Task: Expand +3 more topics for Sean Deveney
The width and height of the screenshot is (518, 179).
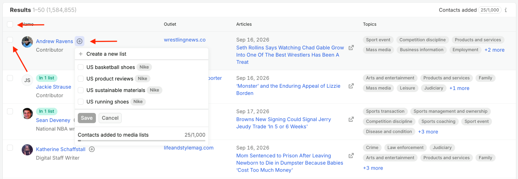Action: tap(428, 132)
